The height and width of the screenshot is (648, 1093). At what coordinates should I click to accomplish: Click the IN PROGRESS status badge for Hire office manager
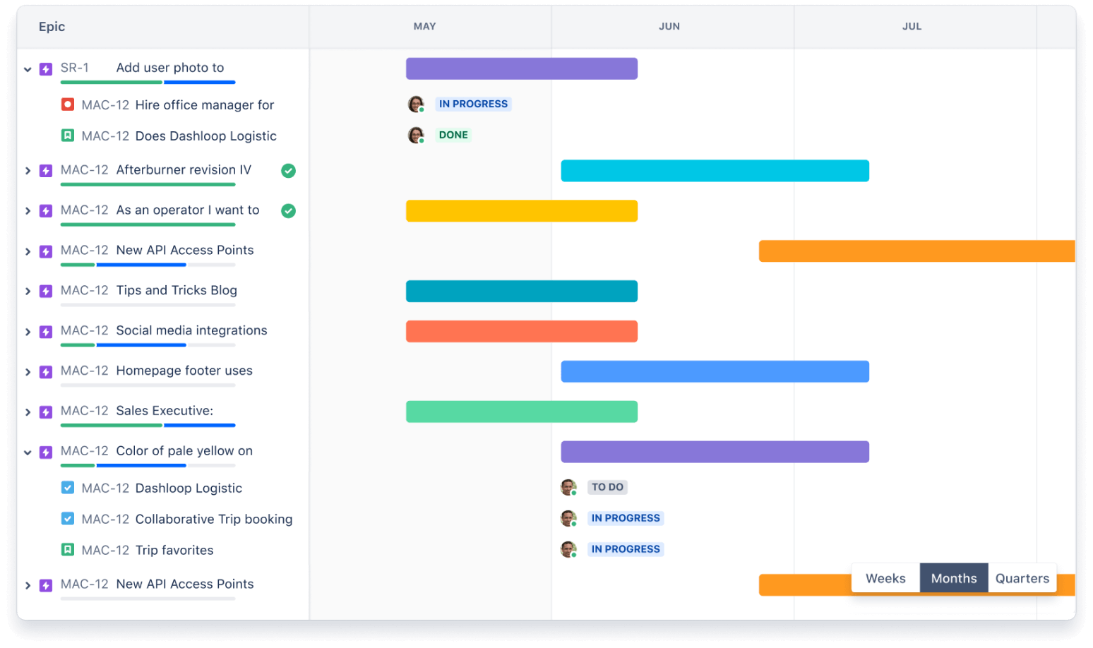click(x=473, y=104)
